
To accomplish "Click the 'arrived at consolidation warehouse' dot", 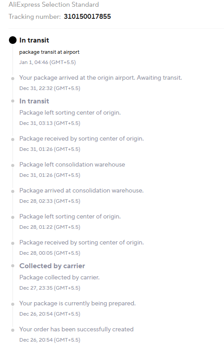I will click(x=13, y=191).
